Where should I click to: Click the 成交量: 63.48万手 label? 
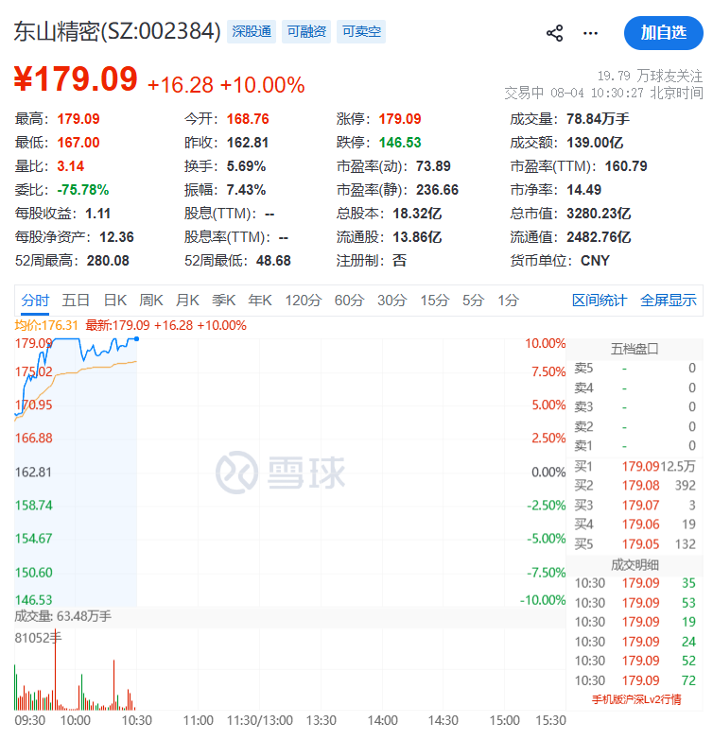[62, 616]
